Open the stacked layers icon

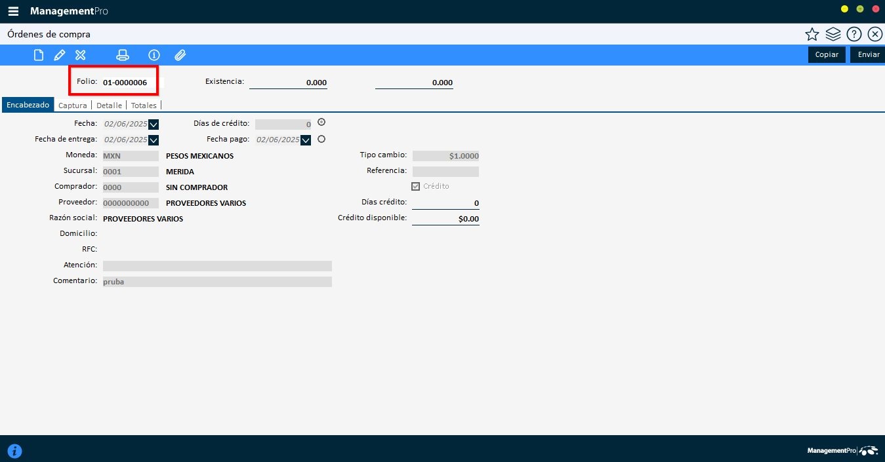coord(833,35)
